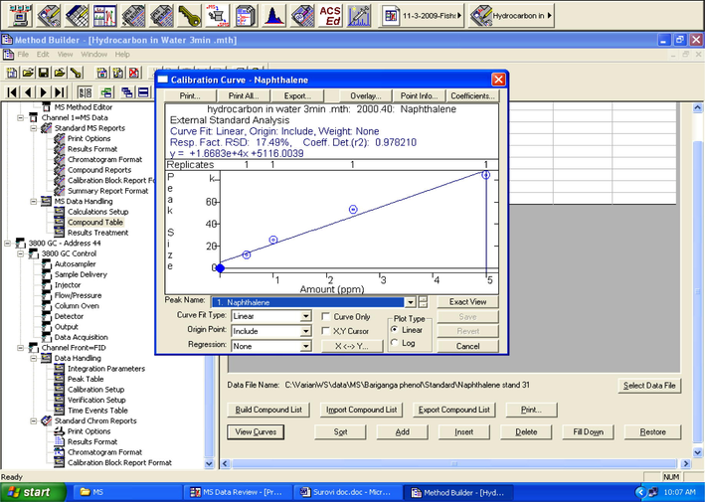Viewport: 705px width, 502px height.
Task: Open 11-3-2009-Fish quick link data file
Action: (422, 16)
